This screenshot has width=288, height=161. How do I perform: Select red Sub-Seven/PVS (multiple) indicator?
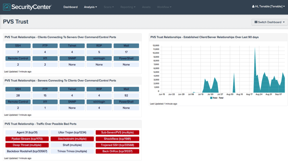[x=117, y=132]
